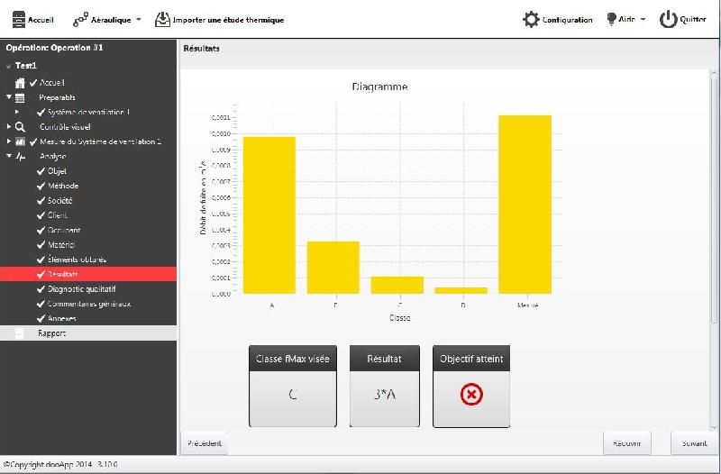
Task: Click the house icon beside Accueil in tree
Action: 20,83
